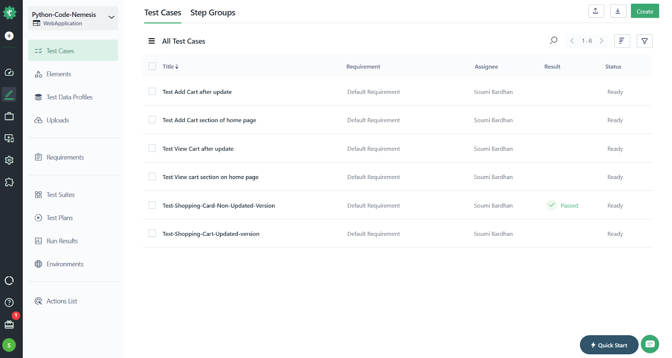Click the Environments globe icon
The image size is (672, 358).
pyautogui.click(x=38, y=264)
